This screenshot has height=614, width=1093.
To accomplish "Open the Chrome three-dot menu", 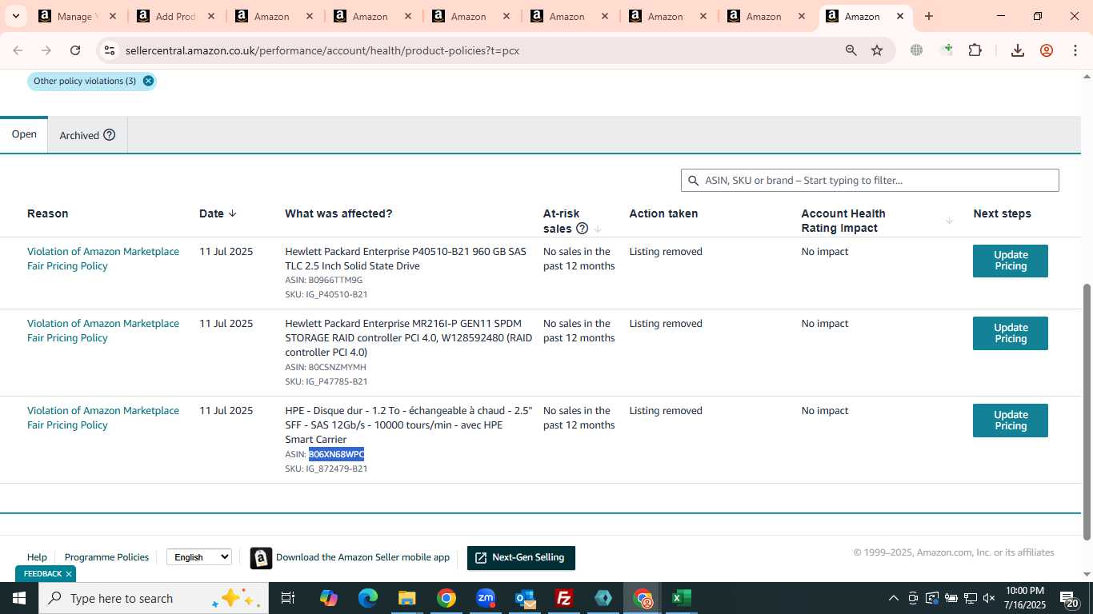I will [1075, 50].
